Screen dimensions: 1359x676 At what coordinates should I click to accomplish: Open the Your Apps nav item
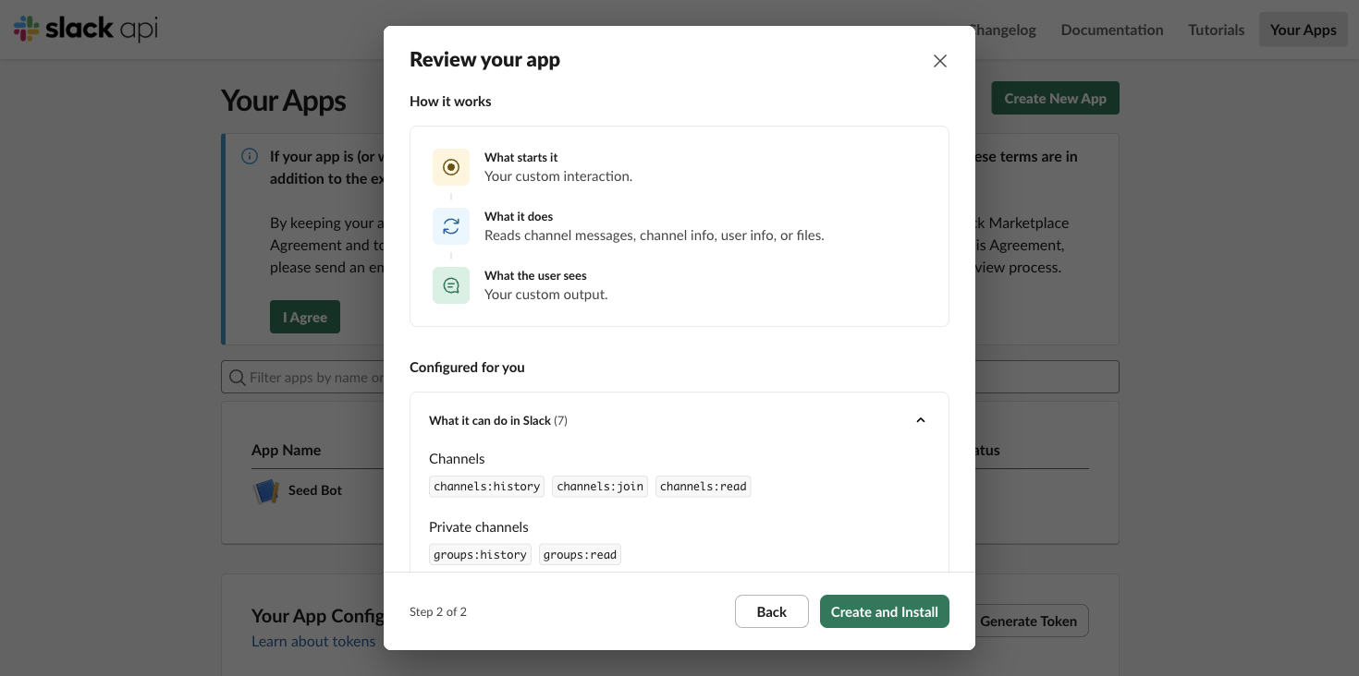1304,30
